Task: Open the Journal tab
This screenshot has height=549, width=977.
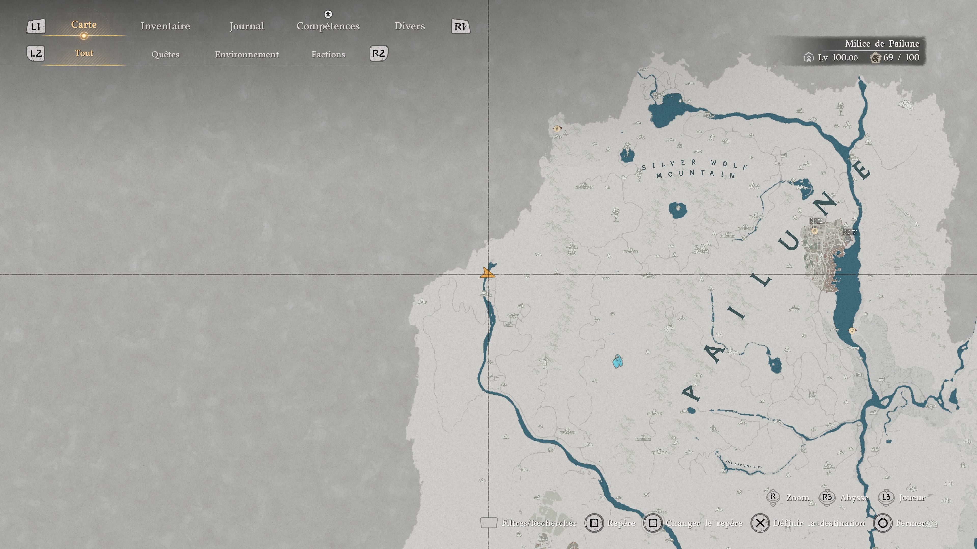Action: coord(247,26)
